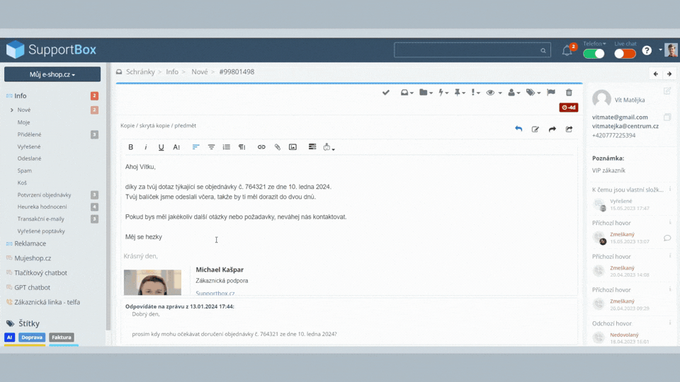Click the blue reply arrow icon
This screenshot has height=382, width=680.
(x=518, y=129)
